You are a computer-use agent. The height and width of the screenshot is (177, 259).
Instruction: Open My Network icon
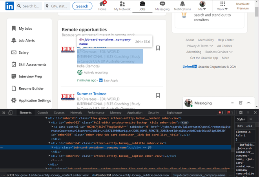pos(122,6)
